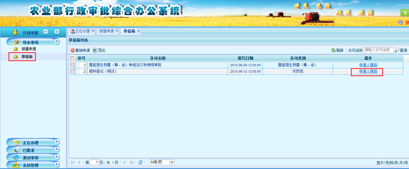Click 申请人填报 link for 肥料登记 row
This screenshot has width=409, height=169.
click(x=368, y=71)
